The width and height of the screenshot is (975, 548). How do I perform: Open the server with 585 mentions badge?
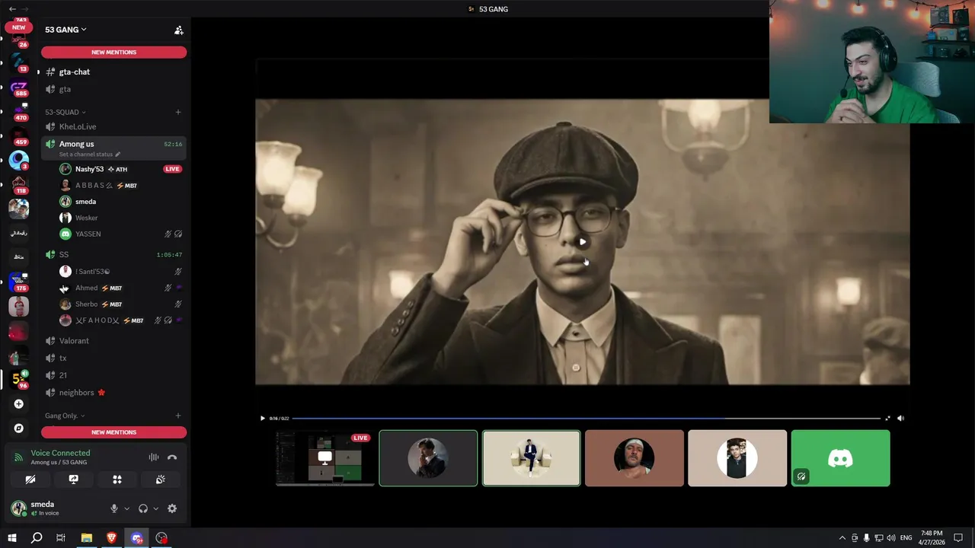coord(19,88)
